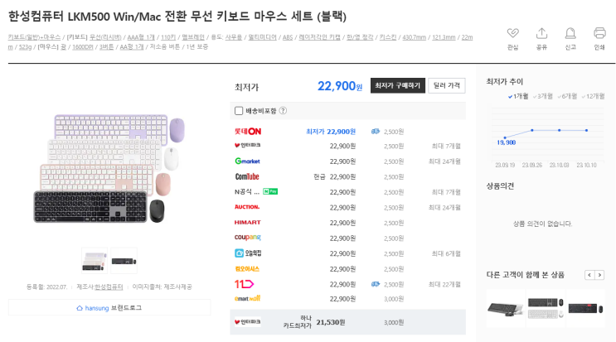Select the 12개월 price trend period
616x342 pixels.
pos(592,96)
